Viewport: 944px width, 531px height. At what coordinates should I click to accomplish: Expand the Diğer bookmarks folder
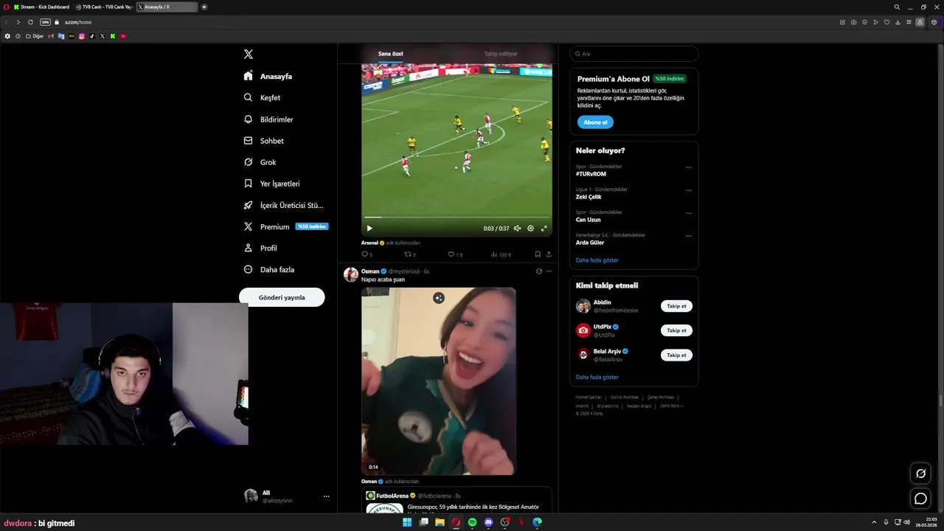(35, 36)
